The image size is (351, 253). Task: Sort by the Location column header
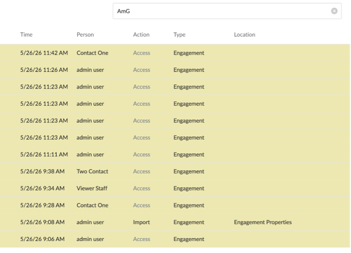(244, 35)
